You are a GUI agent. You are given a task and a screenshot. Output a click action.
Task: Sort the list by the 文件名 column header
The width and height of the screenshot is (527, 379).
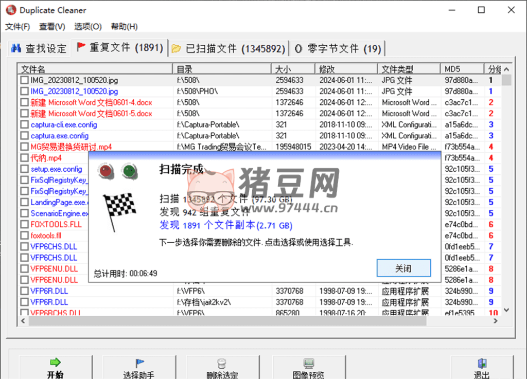point(95,69)
